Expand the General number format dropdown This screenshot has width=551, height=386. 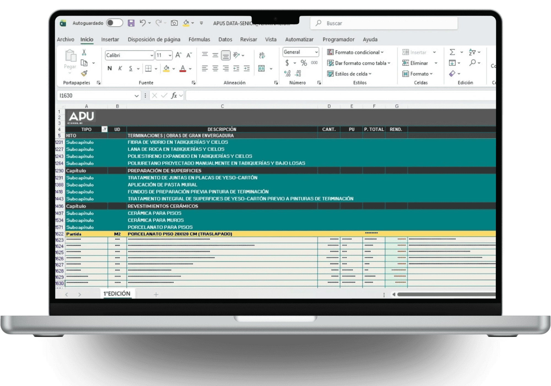pos(316,52)
